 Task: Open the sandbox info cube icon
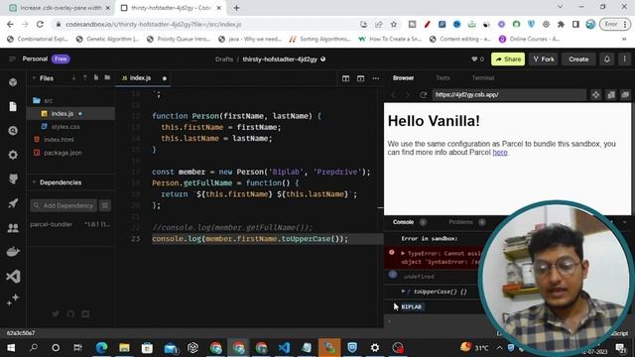13,82
